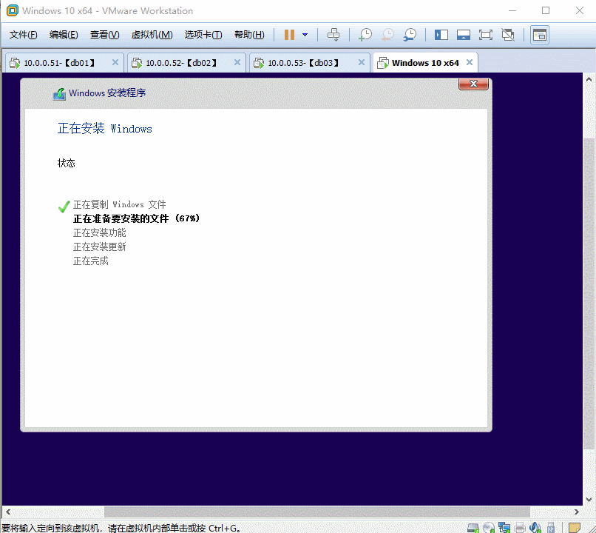Image resolution: width=596 pixels, height=533 pixels.
Task: Click the message log note icon
Action: pos(575,528)
